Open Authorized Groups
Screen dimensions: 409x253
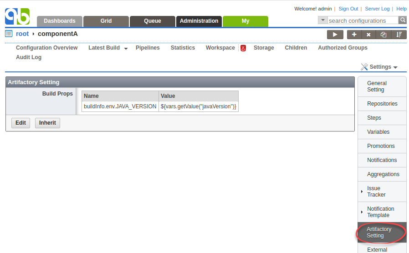[343, 48]
